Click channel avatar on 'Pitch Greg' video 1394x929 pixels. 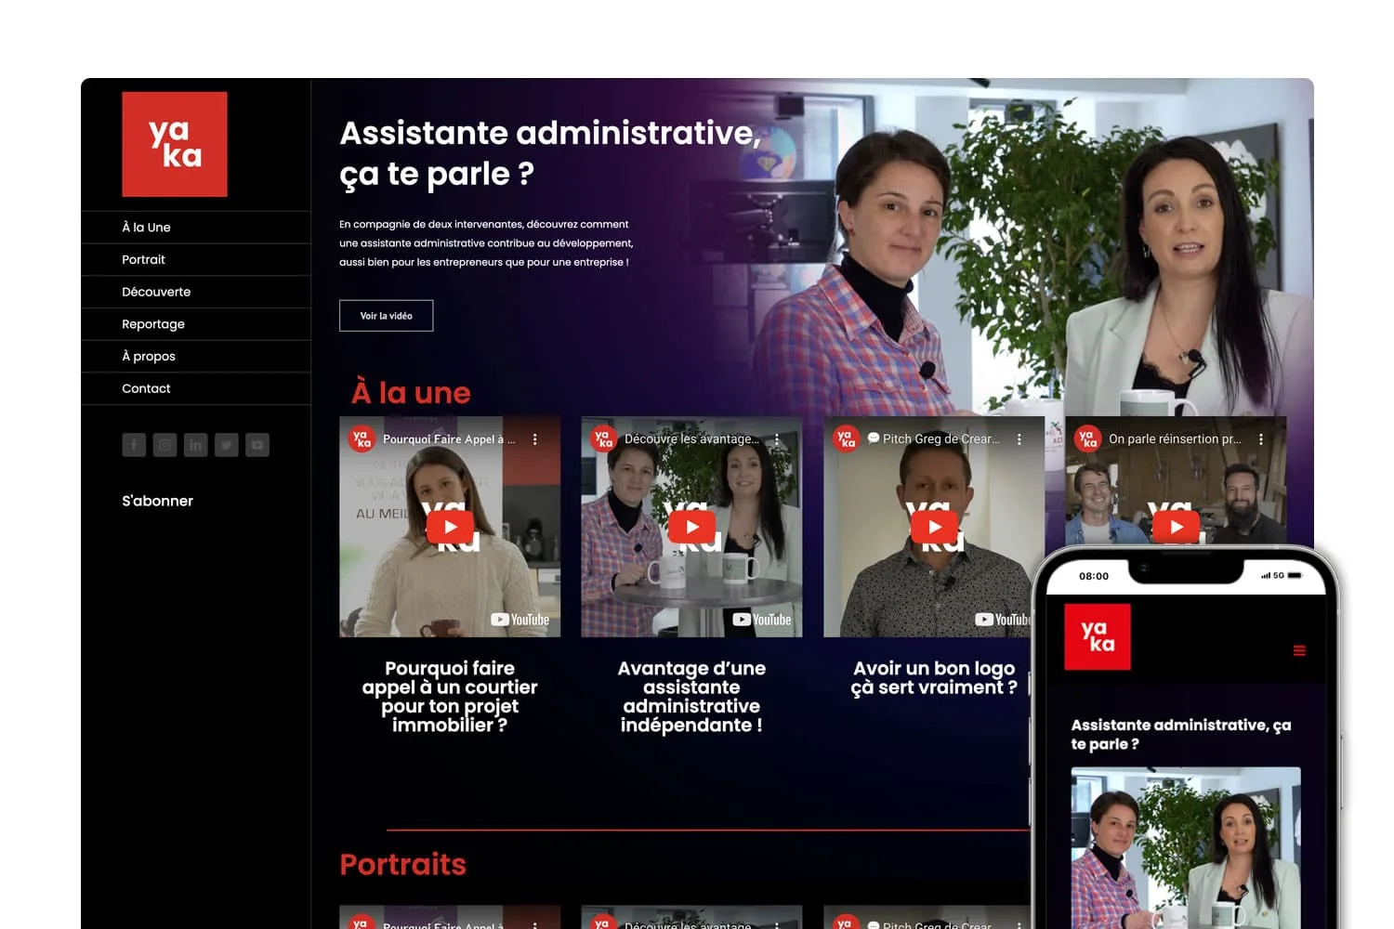(846, 438)
